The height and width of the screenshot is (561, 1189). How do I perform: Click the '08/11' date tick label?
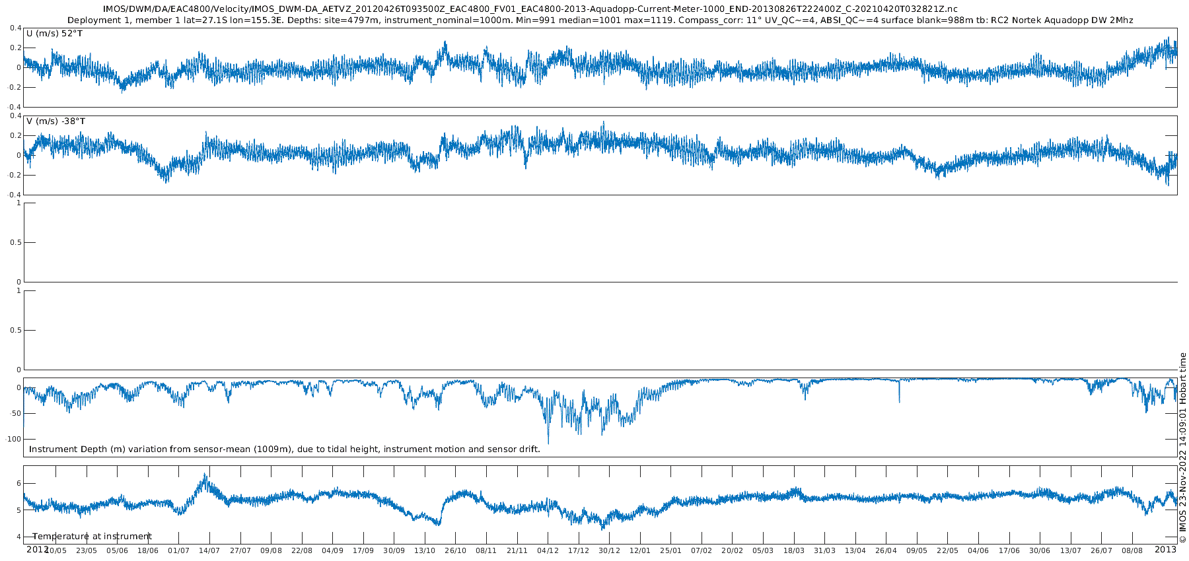(x=486, y=550)
